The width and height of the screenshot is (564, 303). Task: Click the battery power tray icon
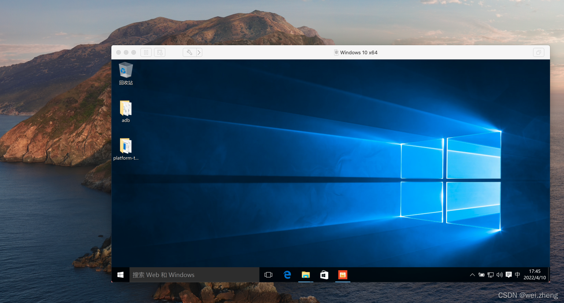[481, 275]
